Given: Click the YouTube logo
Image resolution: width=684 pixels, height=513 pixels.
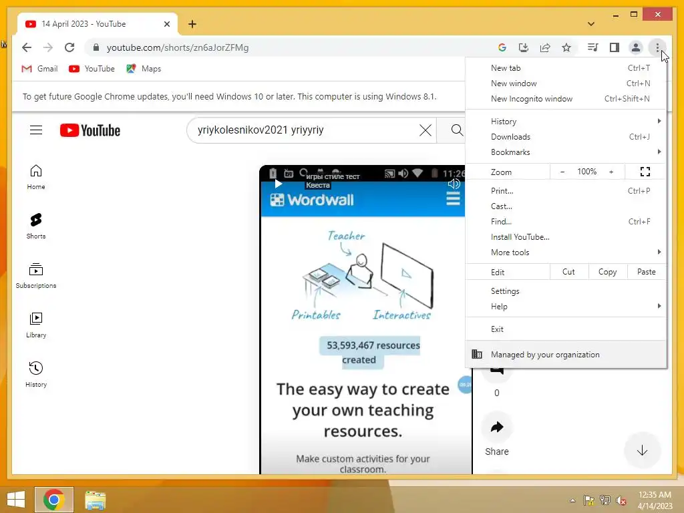Looking at the screenshot, I should tap(90, 130).
